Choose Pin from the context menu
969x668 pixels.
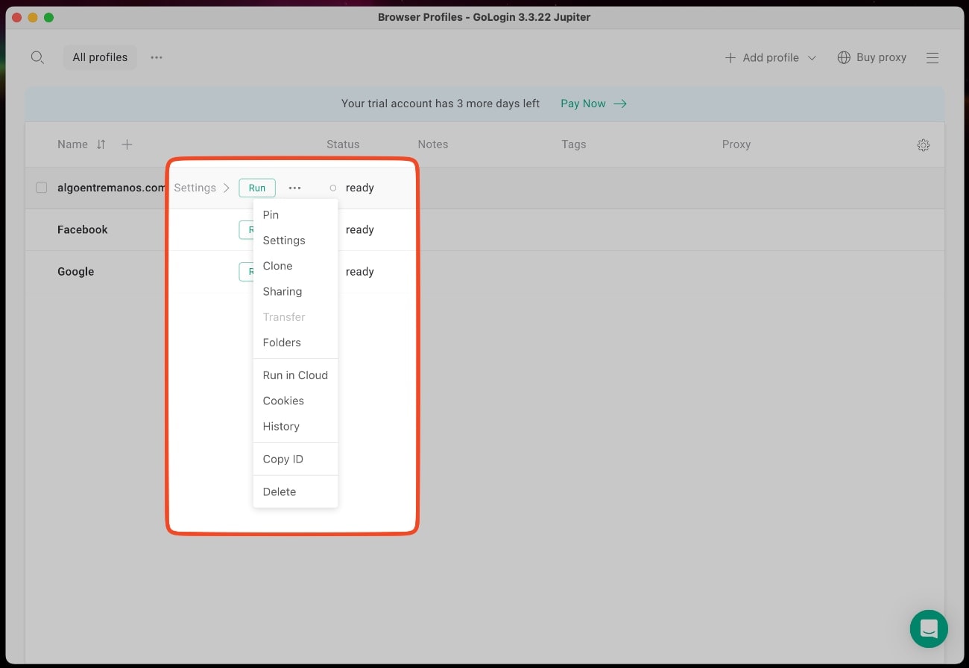point(295,214)
